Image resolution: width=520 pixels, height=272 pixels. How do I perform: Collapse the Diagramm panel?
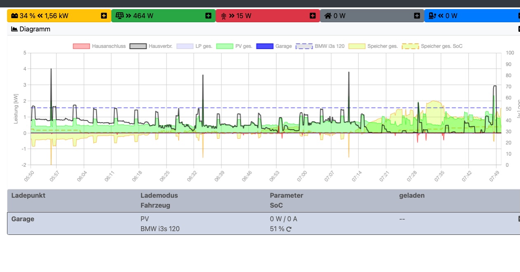[x=519, y=29]
